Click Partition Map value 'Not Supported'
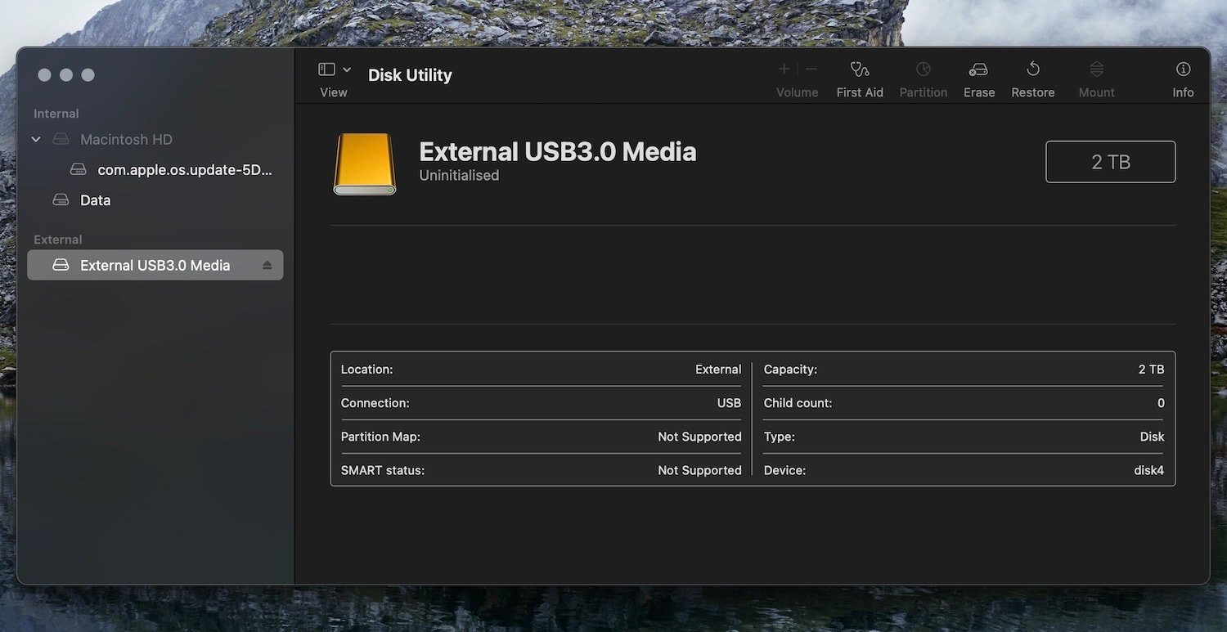The height and width of the screenshot is (632, 1227). [x=699, y=437]
